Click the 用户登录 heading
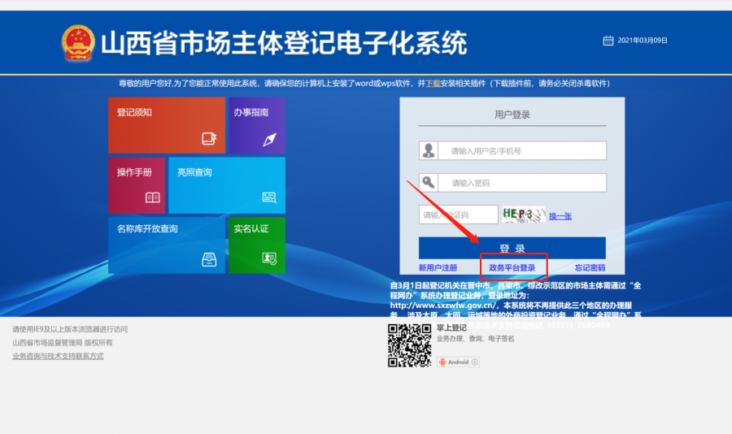 (512, 115)
